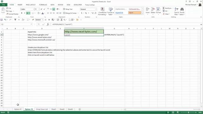Cut the selection with the scissors
Image resolution: width=203 pixels, height=114 pixels.
(9, 8)
